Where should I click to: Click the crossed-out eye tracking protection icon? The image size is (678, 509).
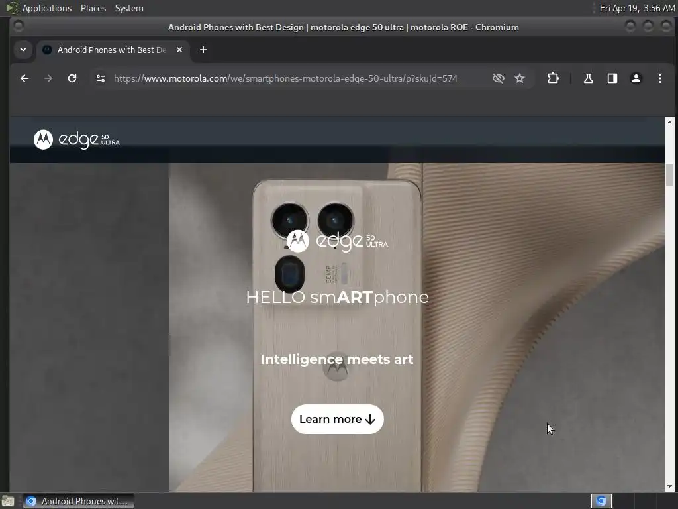coord(499,78)
